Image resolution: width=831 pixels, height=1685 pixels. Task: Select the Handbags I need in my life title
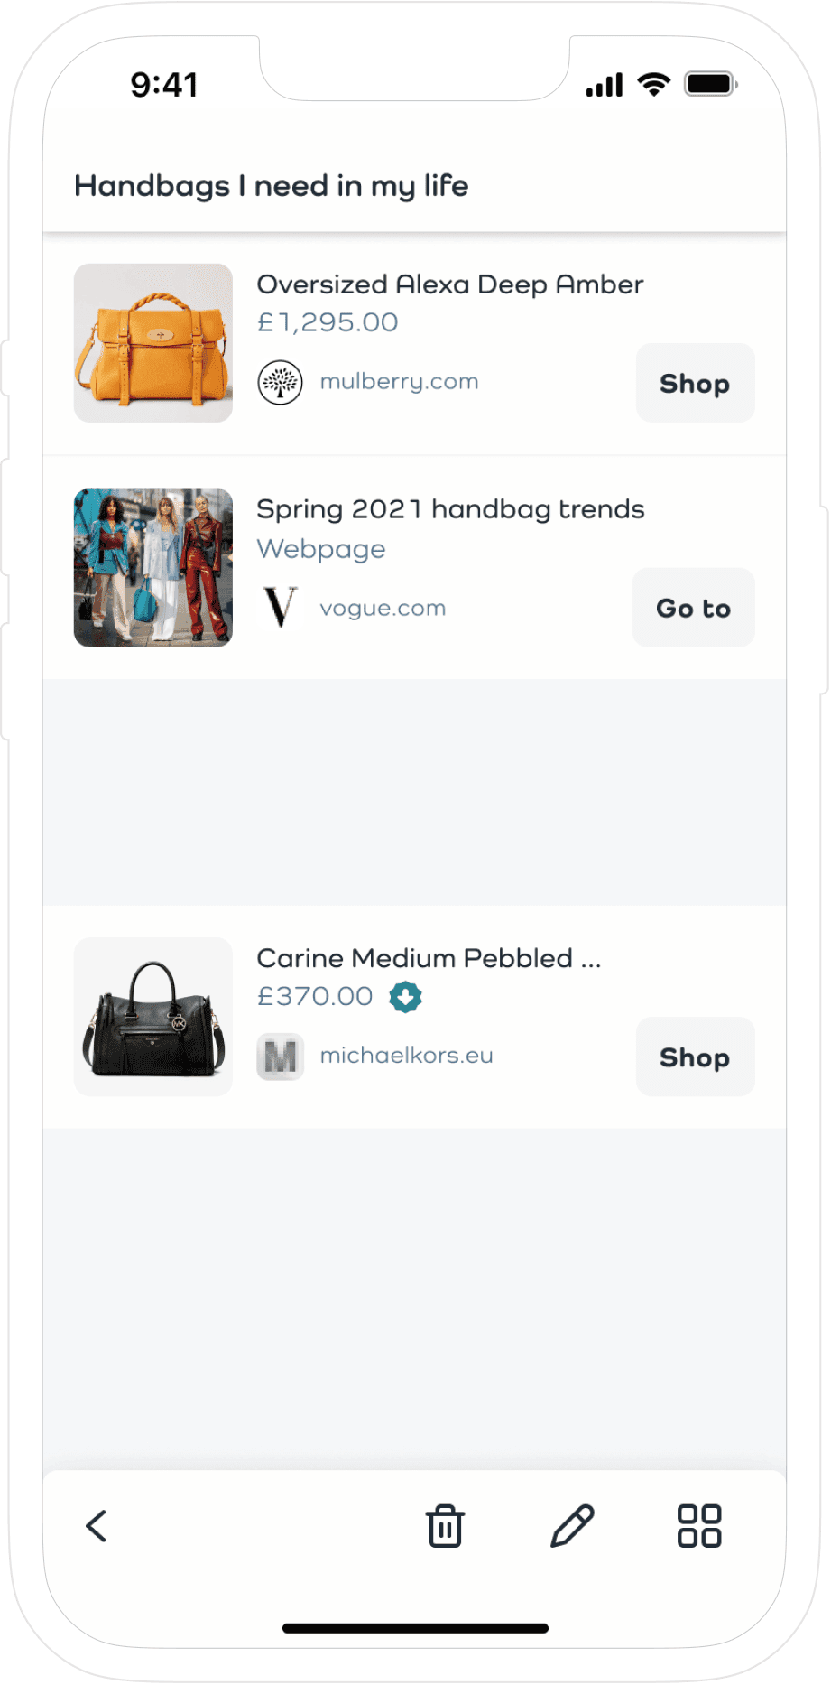(272, 185)
